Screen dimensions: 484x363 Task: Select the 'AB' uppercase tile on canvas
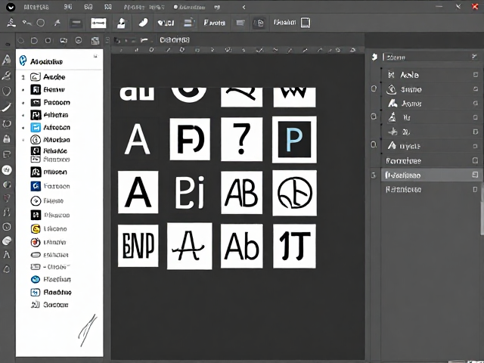(241, 193)
